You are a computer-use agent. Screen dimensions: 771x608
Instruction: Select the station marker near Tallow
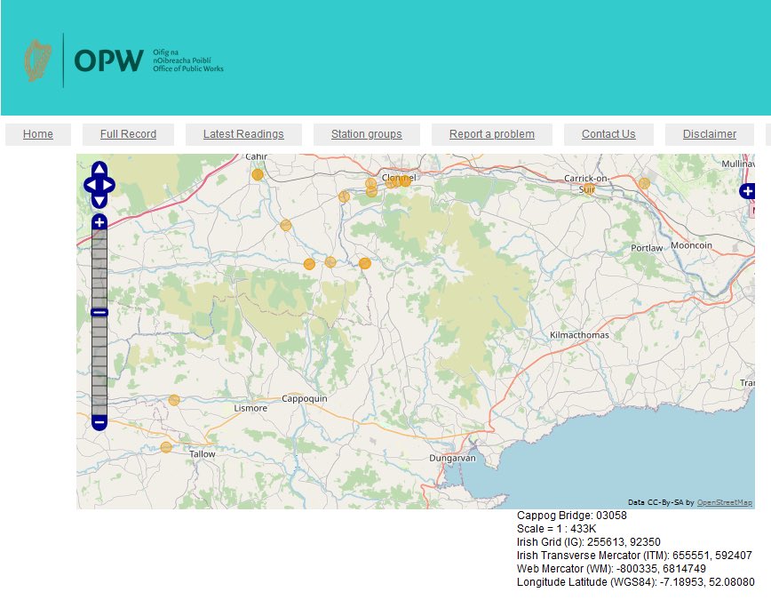coord(165,447)
